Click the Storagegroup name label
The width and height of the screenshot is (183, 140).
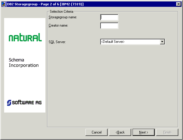(62, 17)
